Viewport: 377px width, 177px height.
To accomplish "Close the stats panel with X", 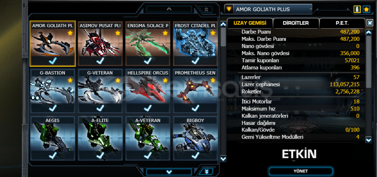I will (x=370, y=23).
